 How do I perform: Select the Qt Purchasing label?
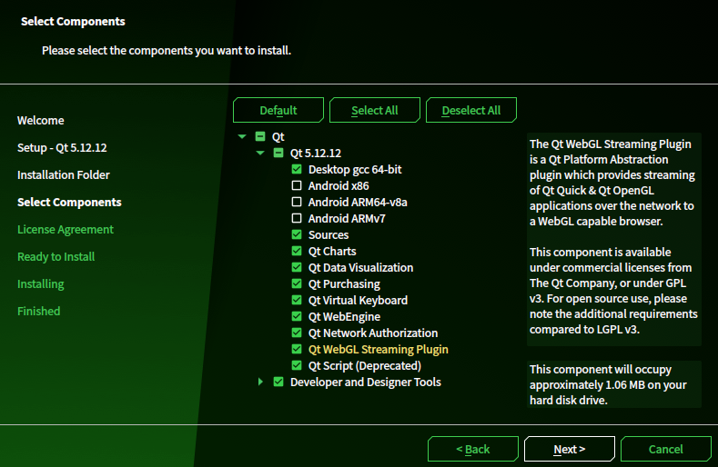[344, 284]
